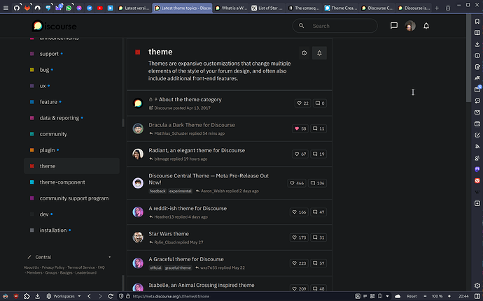Open 'Radiant, an elegant theme' topic
The width and height of the screenshot is (483, 301).
197,150
